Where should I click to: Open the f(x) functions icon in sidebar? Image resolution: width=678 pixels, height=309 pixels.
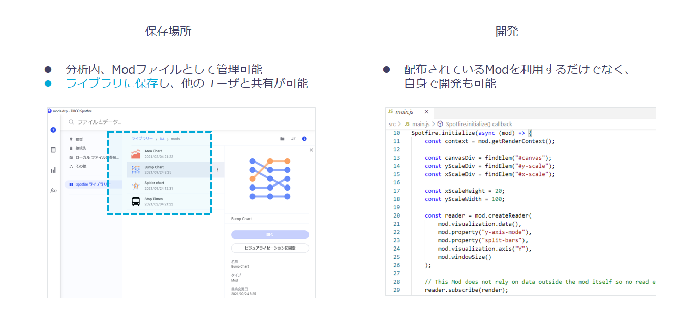53,190
